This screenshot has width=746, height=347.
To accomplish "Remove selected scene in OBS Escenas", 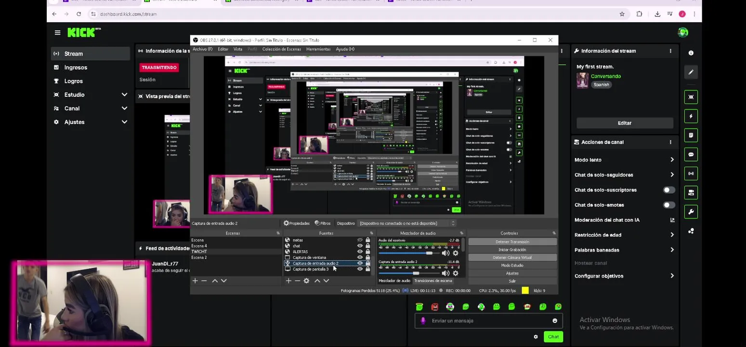I will pos(204,281).
